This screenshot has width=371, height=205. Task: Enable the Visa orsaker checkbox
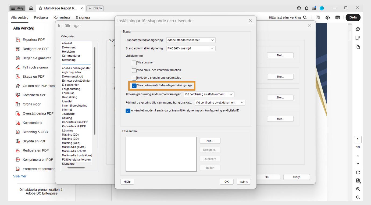(x=134, y=63)
